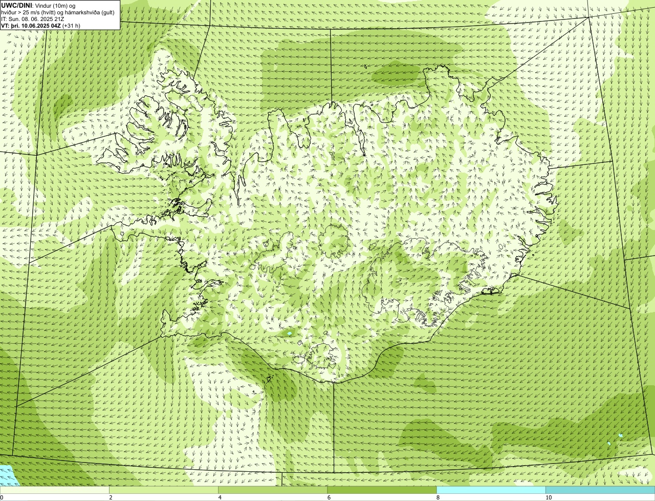The image size is (655, 501).
Task: Choose the 6–8 m/s darker green scale segment
Action: pos(382,490)
